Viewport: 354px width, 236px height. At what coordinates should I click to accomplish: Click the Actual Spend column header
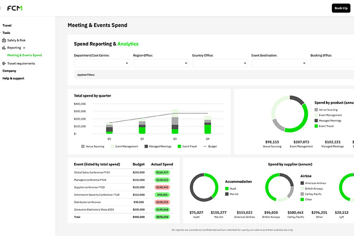click(x=162, y=164)
